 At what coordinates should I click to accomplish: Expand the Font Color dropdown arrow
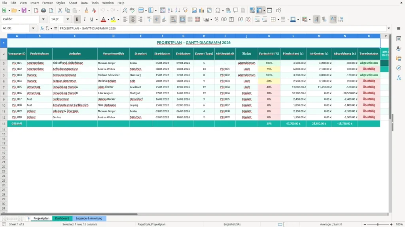pos(108,19)
